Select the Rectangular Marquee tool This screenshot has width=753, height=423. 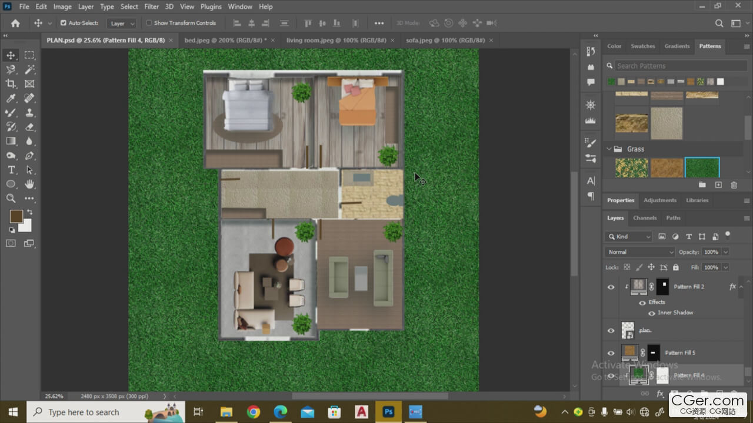pyautogui.click(x=29, y=55)
